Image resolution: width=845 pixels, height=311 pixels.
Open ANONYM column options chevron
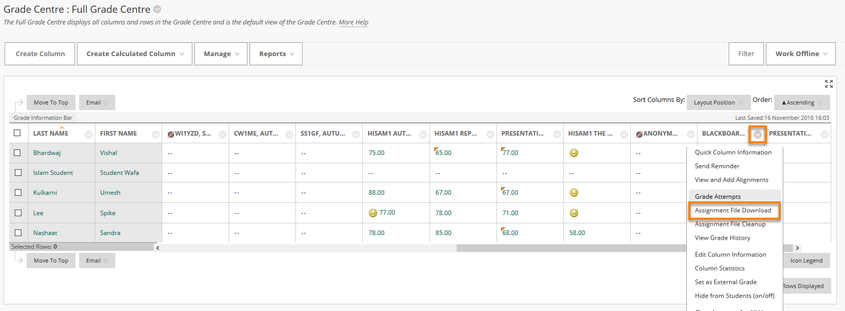click(691, 135)
